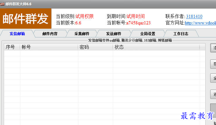216x125 pixels.
Task: Click the app icon in title bar
Action: tap(2, 4)
